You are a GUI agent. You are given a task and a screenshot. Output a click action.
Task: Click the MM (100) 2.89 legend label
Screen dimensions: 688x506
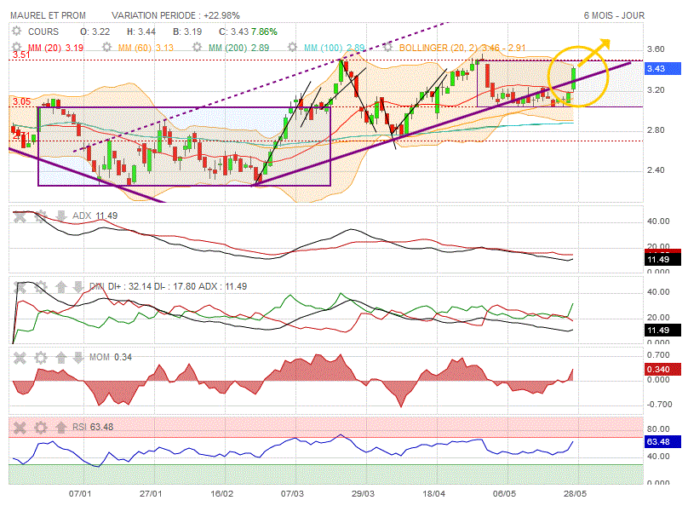[x=335, y=48]
